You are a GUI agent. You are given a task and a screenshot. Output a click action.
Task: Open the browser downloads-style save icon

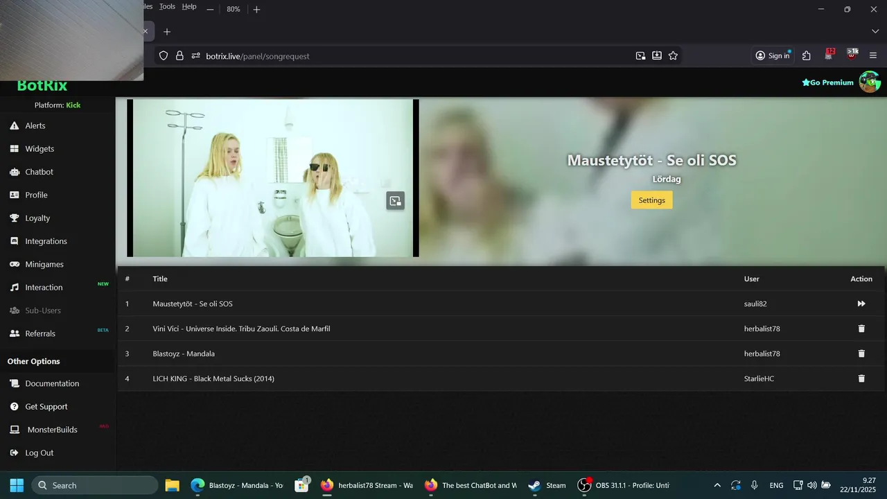657,55
